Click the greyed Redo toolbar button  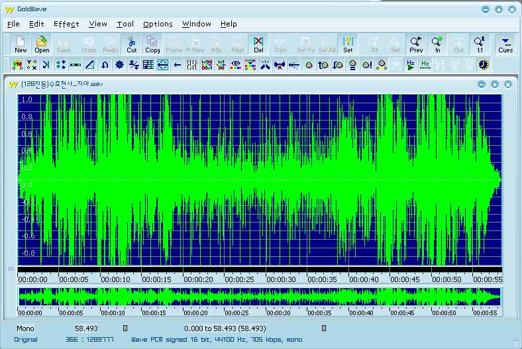tap(110, 44)
